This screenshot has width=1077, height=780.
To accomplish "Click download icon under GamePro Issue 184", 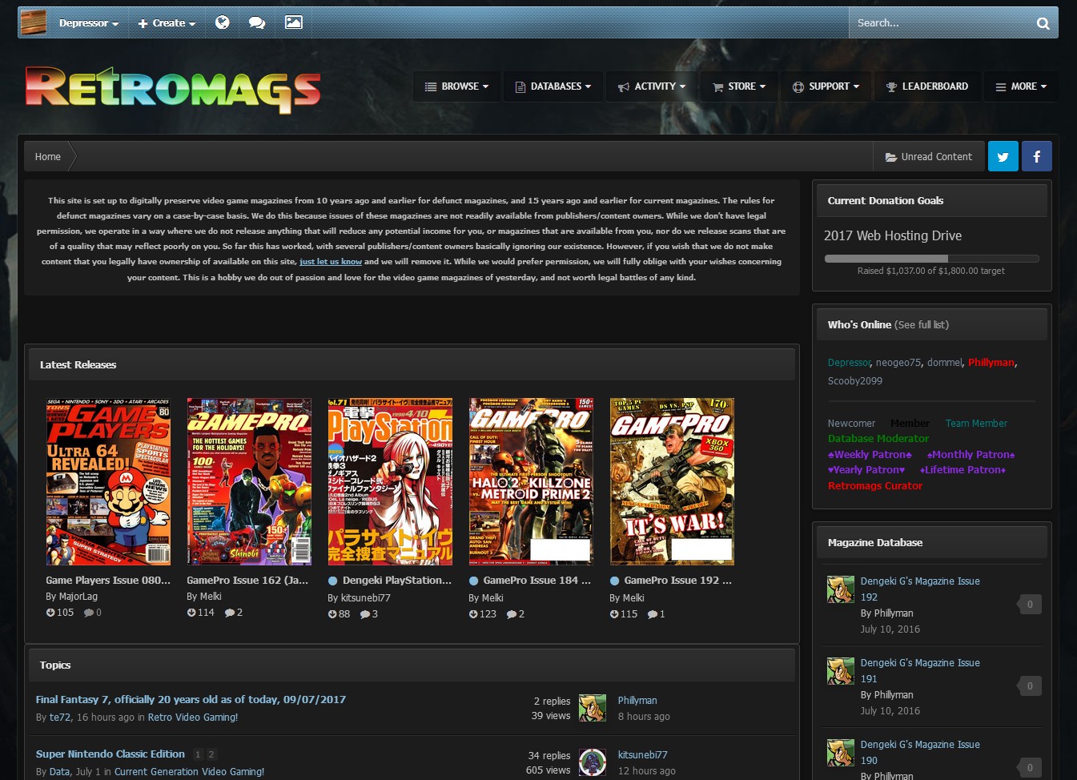I will [x=473, y=614].
